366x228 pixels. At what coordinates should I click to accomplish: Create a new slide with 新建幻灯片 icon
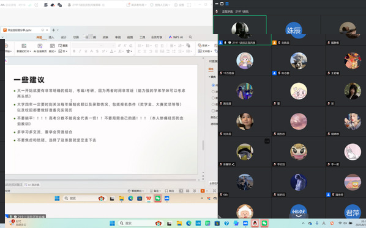coord(24,46)
